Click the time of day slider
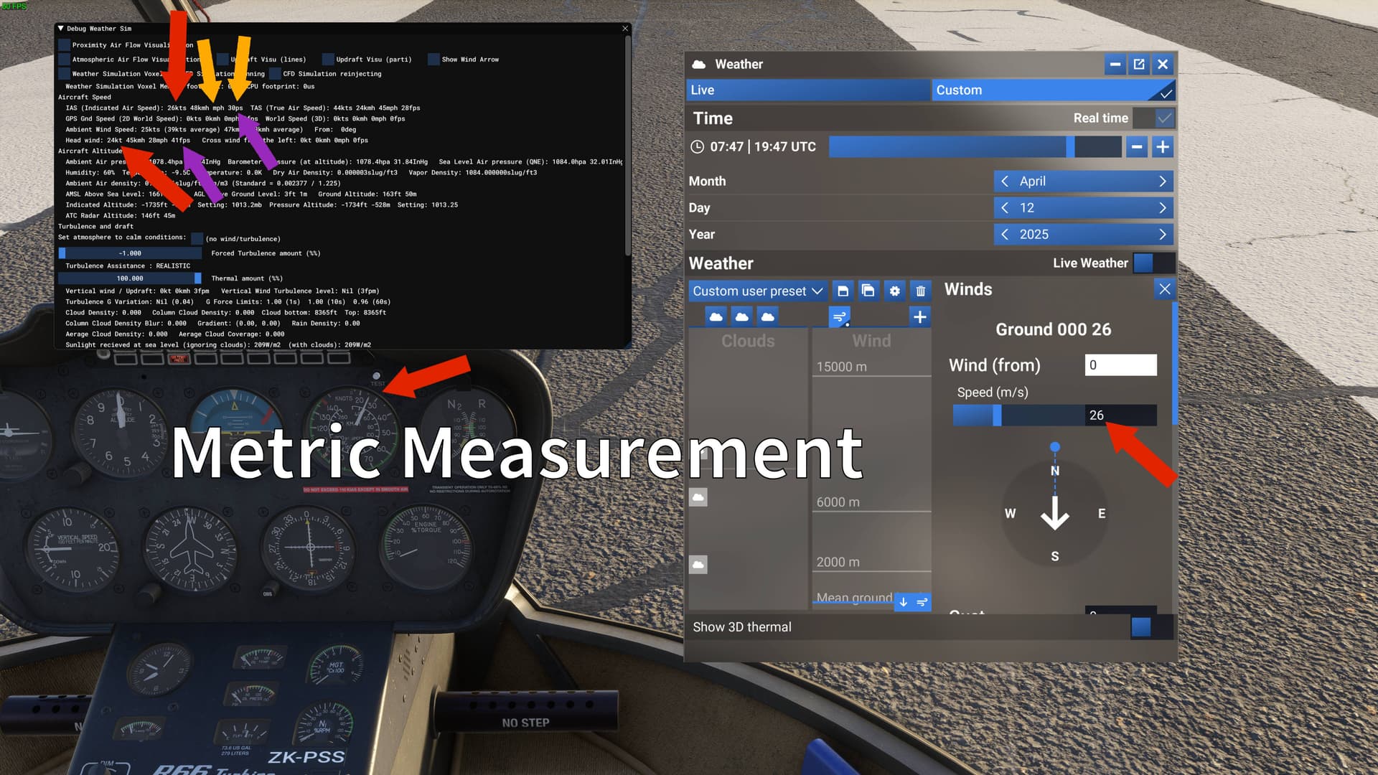This screenshot has width=1378, height=775. (x=975, y=147)
